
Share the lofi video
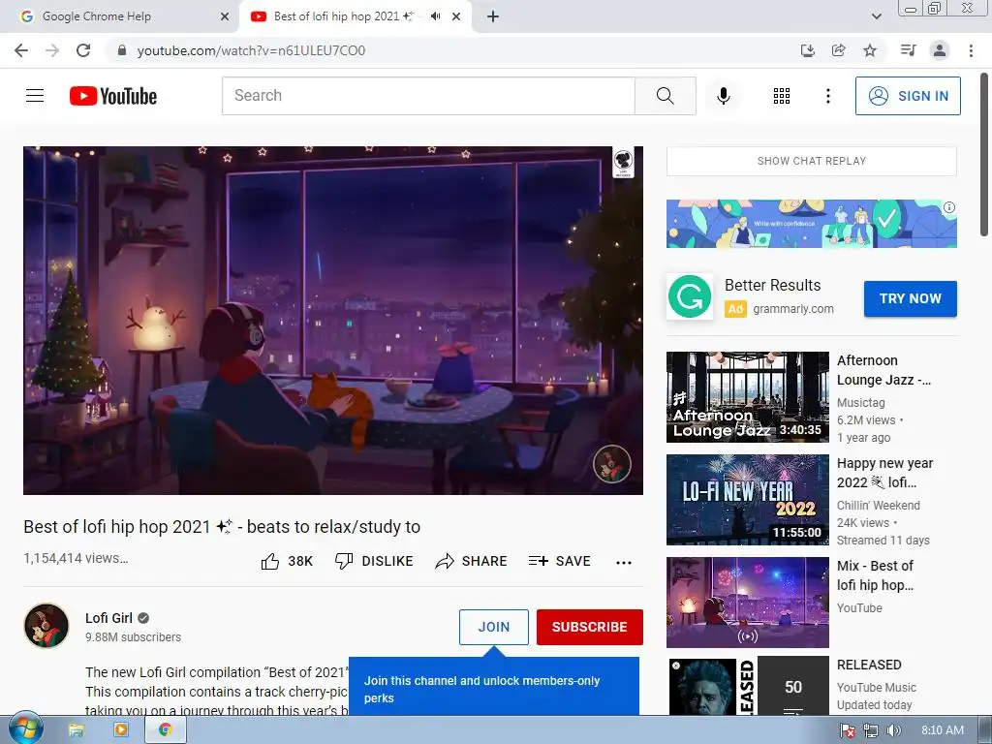point(471,561)
